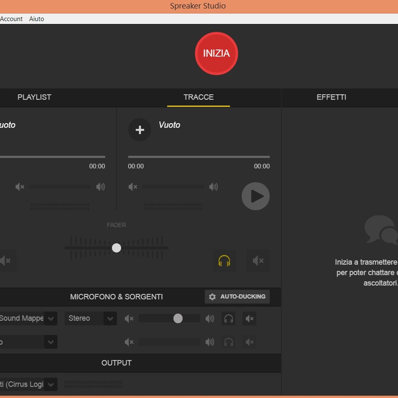Adjust the volume slider of the plus-button deck
Viewport: 398px width, 398px height.
click(173, 187)
